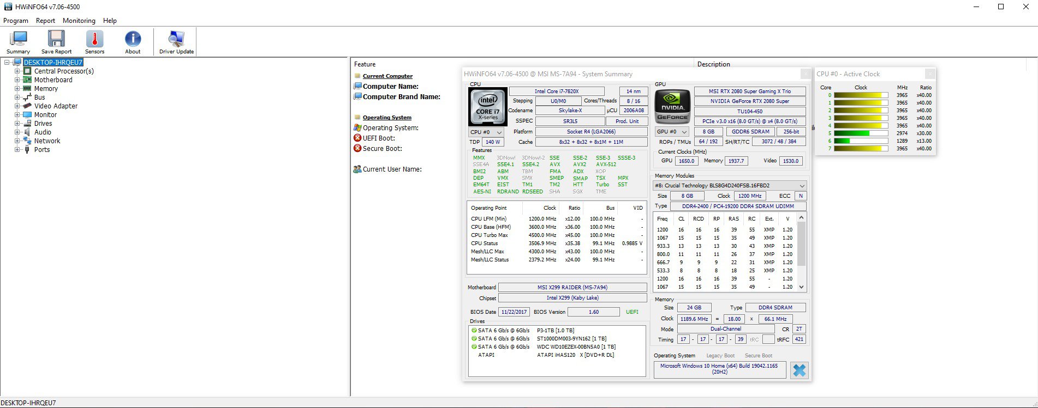Open the Program menu
1038x408 pixels.
tap(16, 21)
